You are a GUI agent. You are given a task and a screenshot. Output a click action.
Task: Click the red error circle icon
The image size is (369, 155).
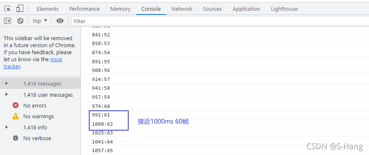click(x=15, y=105)
